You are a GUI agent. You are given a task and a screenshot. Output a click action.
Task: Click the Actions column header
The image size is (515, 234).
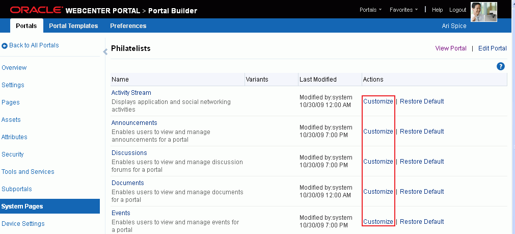(435, 80)
